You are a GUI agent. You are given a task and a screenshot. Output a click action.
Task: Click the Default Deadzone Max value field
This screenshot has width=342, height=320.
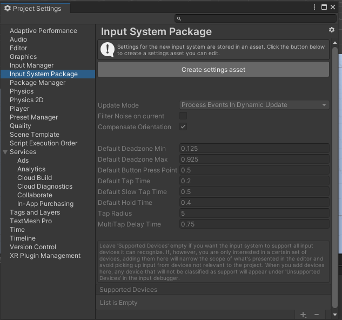[x=254, y=159]
